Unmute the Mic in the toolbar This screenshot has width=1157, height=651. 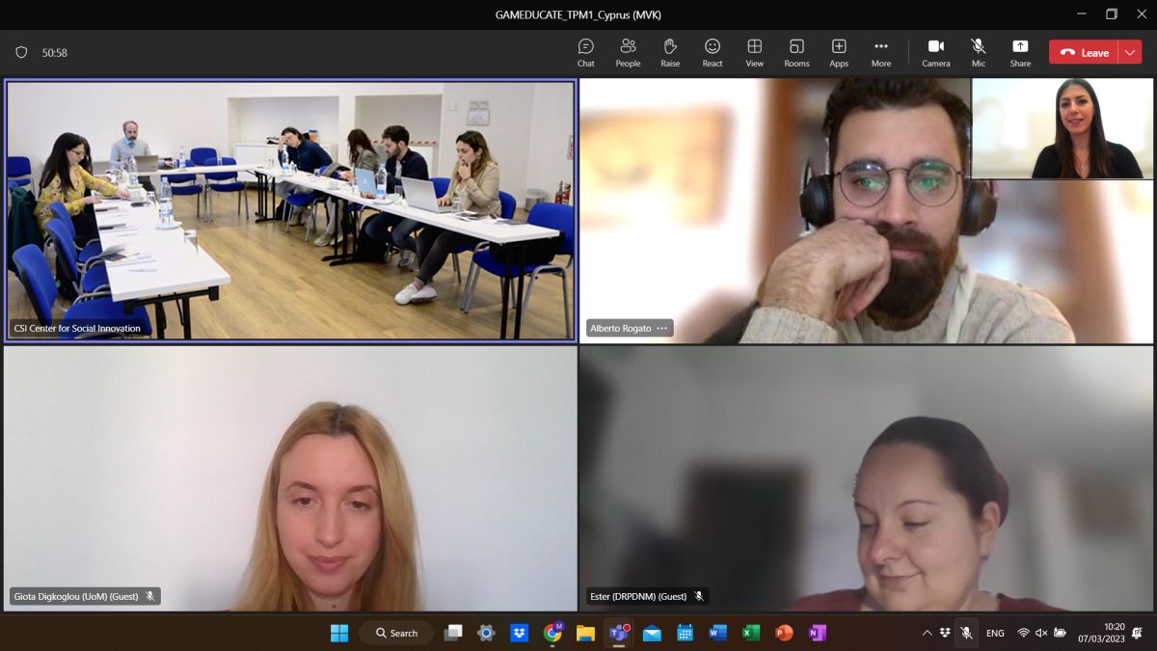tap(979, 52)
